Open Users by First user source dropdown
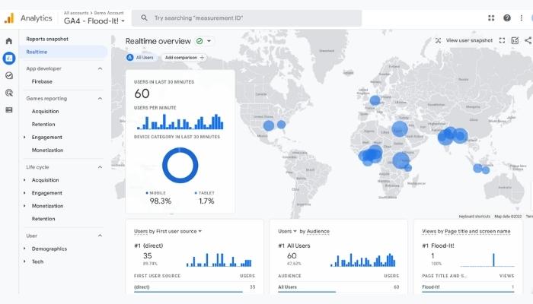533x304 pixels. (199, 231)
